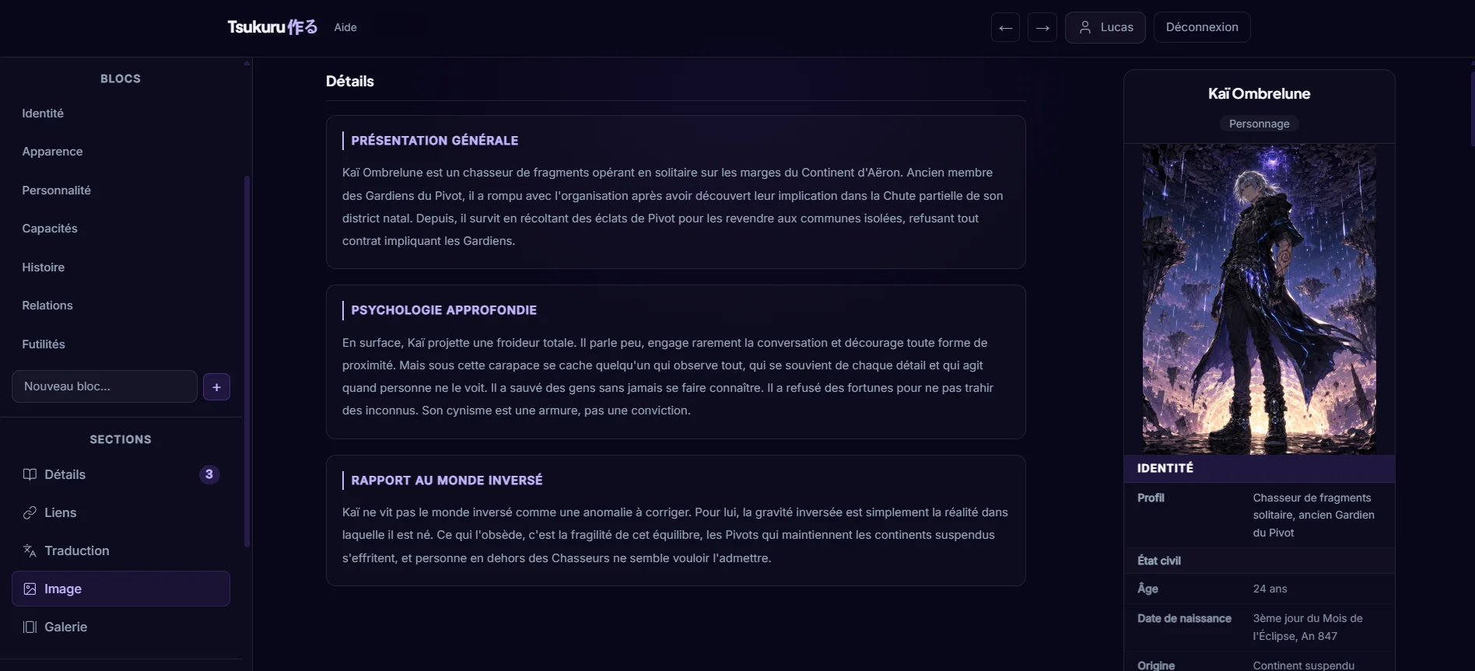This screenshot has width=1475, height=671.
Task: Click the forward arrow navigation button
Action: click(x=1042, y=27)
